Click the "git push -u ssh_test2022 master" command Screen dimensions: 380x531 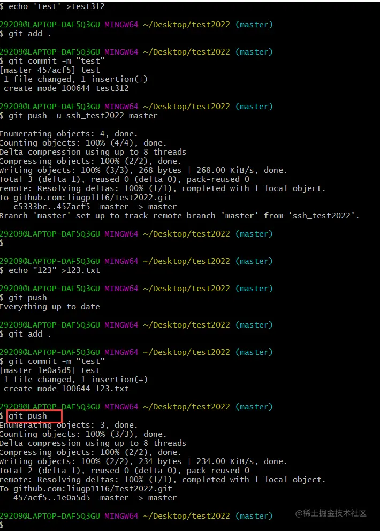tap(83, 116)
